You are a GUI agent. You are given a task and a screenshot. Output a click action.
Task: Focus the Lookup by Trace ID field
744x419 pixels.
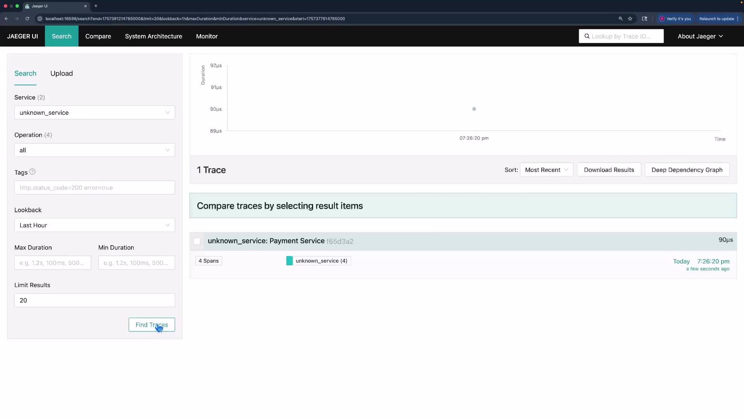tap(621, 36)
